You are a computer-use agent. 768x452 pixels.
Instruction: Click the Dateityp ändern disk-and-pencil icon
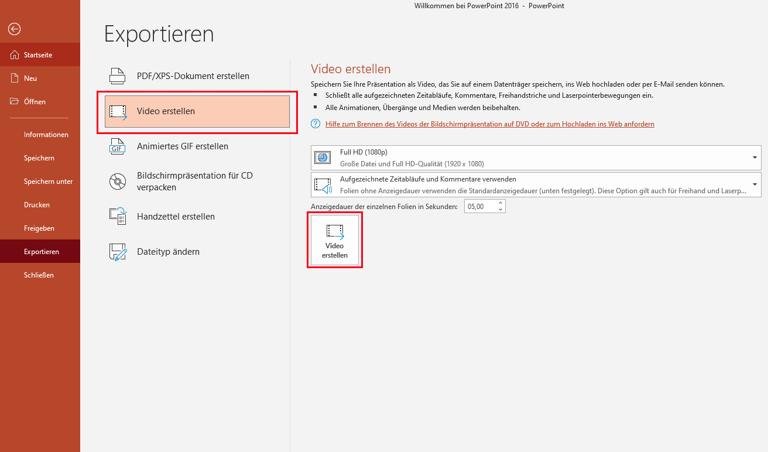118,252
